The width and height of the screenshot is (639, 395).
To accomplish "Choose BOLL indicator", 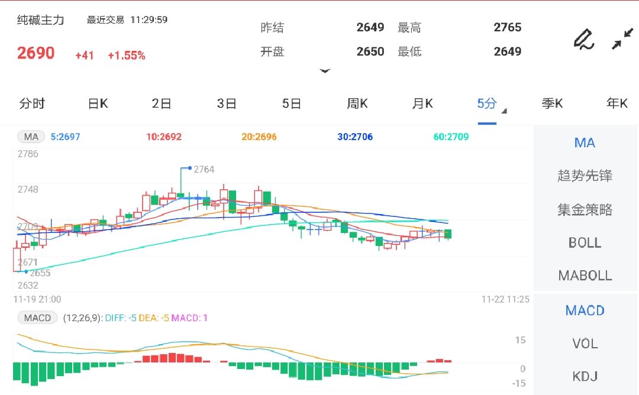I will [x=585, y=242].
